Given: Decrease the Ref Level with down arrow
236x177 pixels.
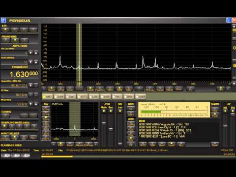Looking at the screenshot, I should click(x=30, y=53).
